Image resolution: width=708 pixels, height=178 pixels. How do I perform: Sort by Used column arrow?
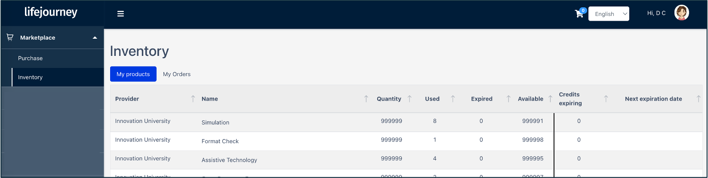pos(453,99)
